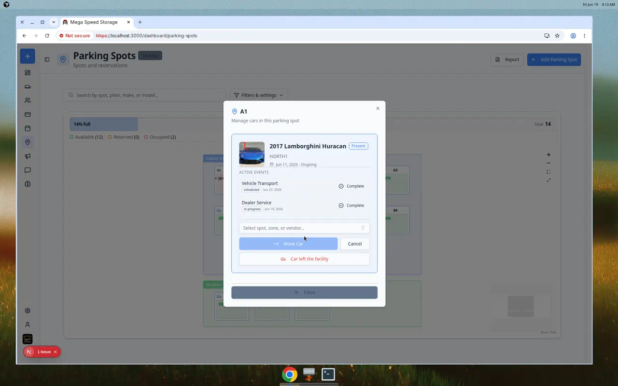618x386 pixels.
Task: Open the Select spot, zone, or vendor dropdown
Action: point(304,228)
